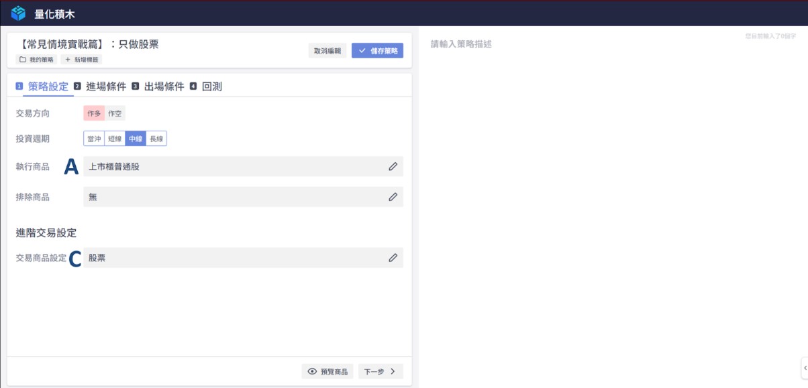
Task: Select 作多 trading direction
Action: [x=94, y=114]
